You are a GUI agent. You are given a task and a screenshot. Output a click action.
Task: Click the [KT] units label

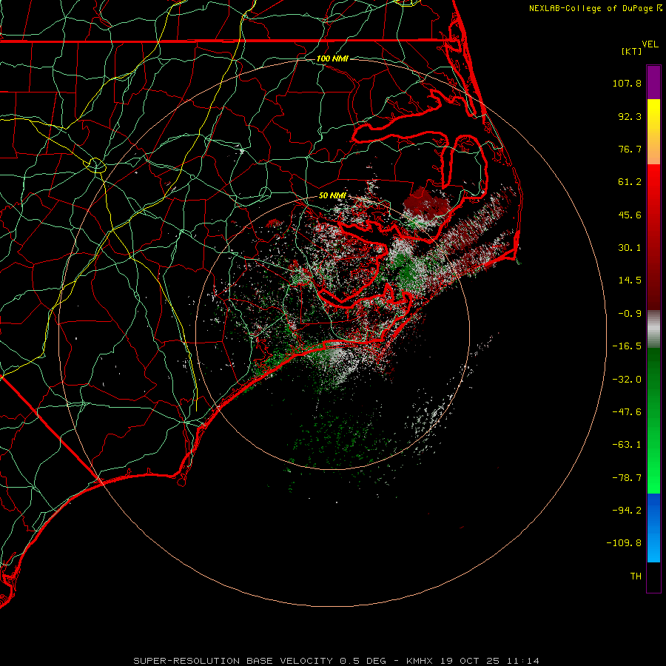632,51
